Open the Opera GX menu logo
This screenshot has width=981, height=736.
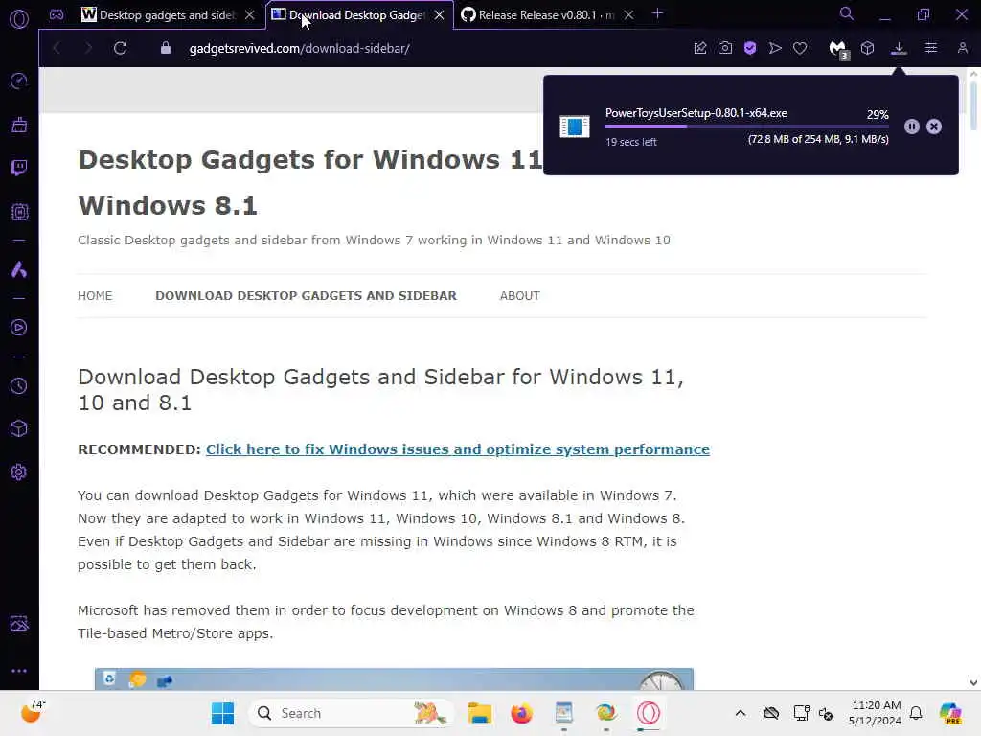coord(19,19)
